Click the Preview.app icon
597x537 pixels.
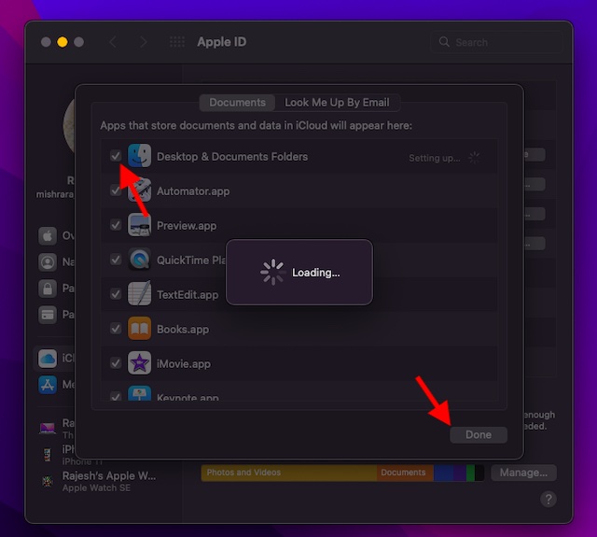click(139, 225)
